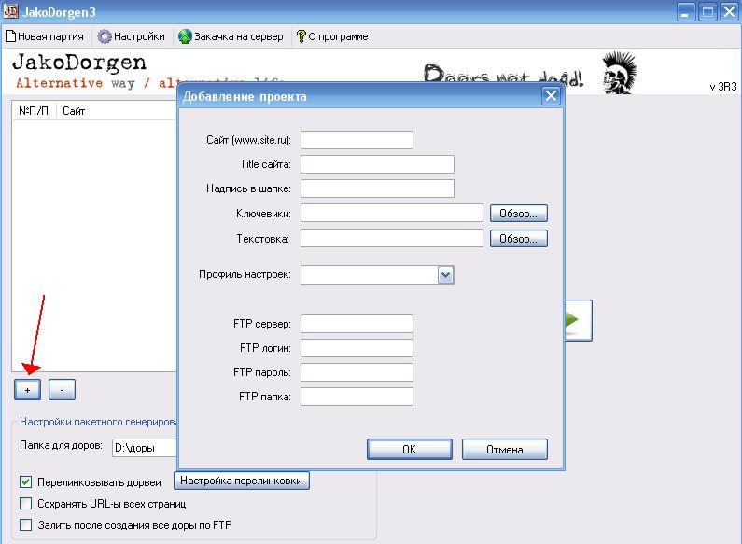The height and width of the screenshot is (544, 742).
Task: Click the JakoDorgen3 title bar app icon
Action: 10,11
